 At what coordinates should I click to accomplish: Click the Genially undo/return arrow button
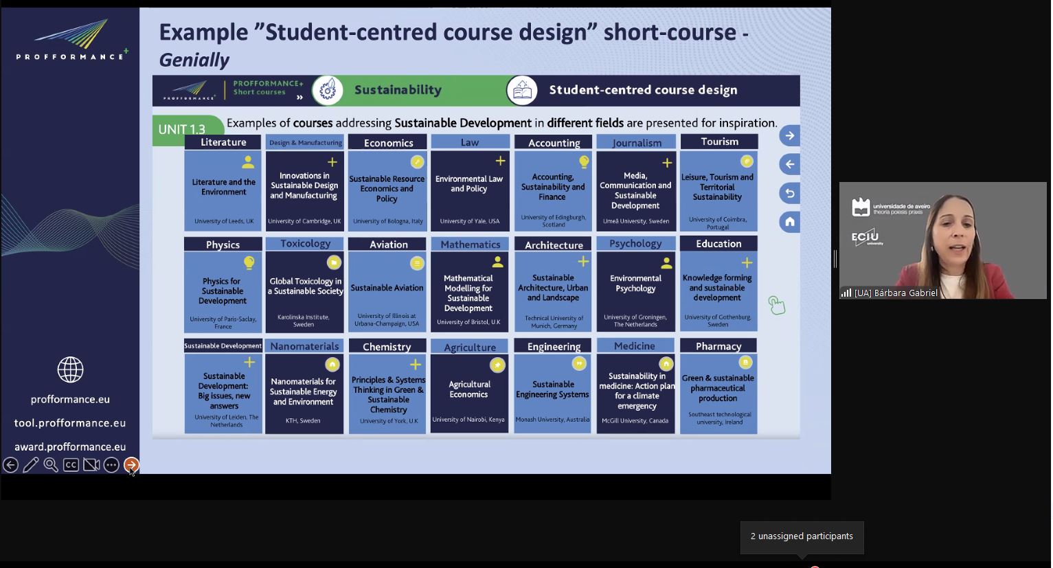789,193
